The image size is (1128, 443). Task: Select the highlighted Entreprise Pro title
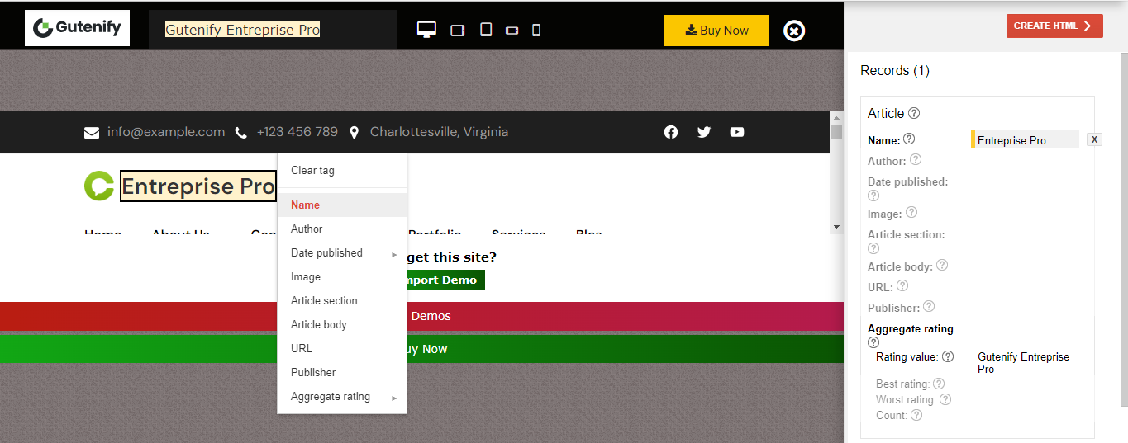198,186
